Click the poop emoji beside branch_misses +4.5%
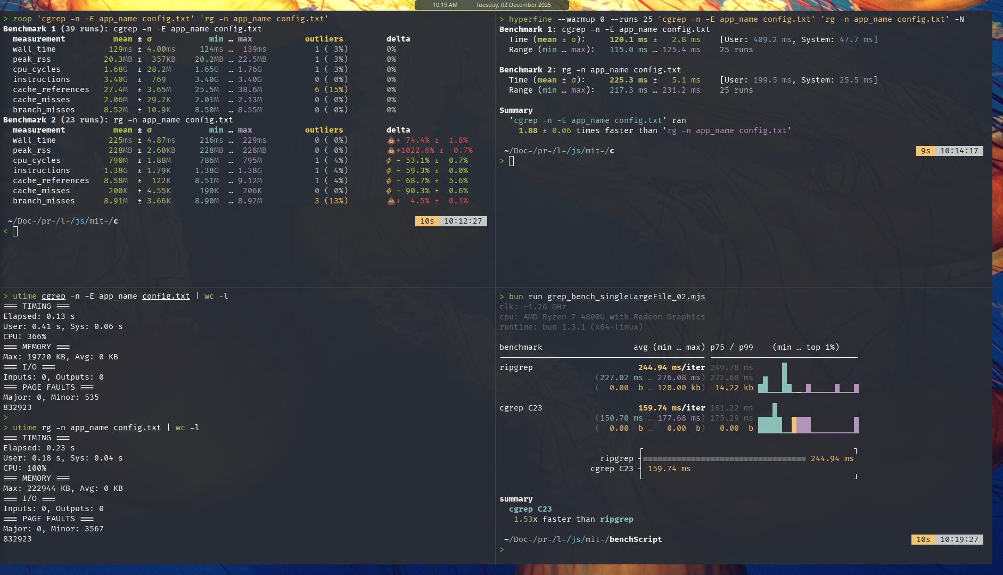 (x=391, y=201)
